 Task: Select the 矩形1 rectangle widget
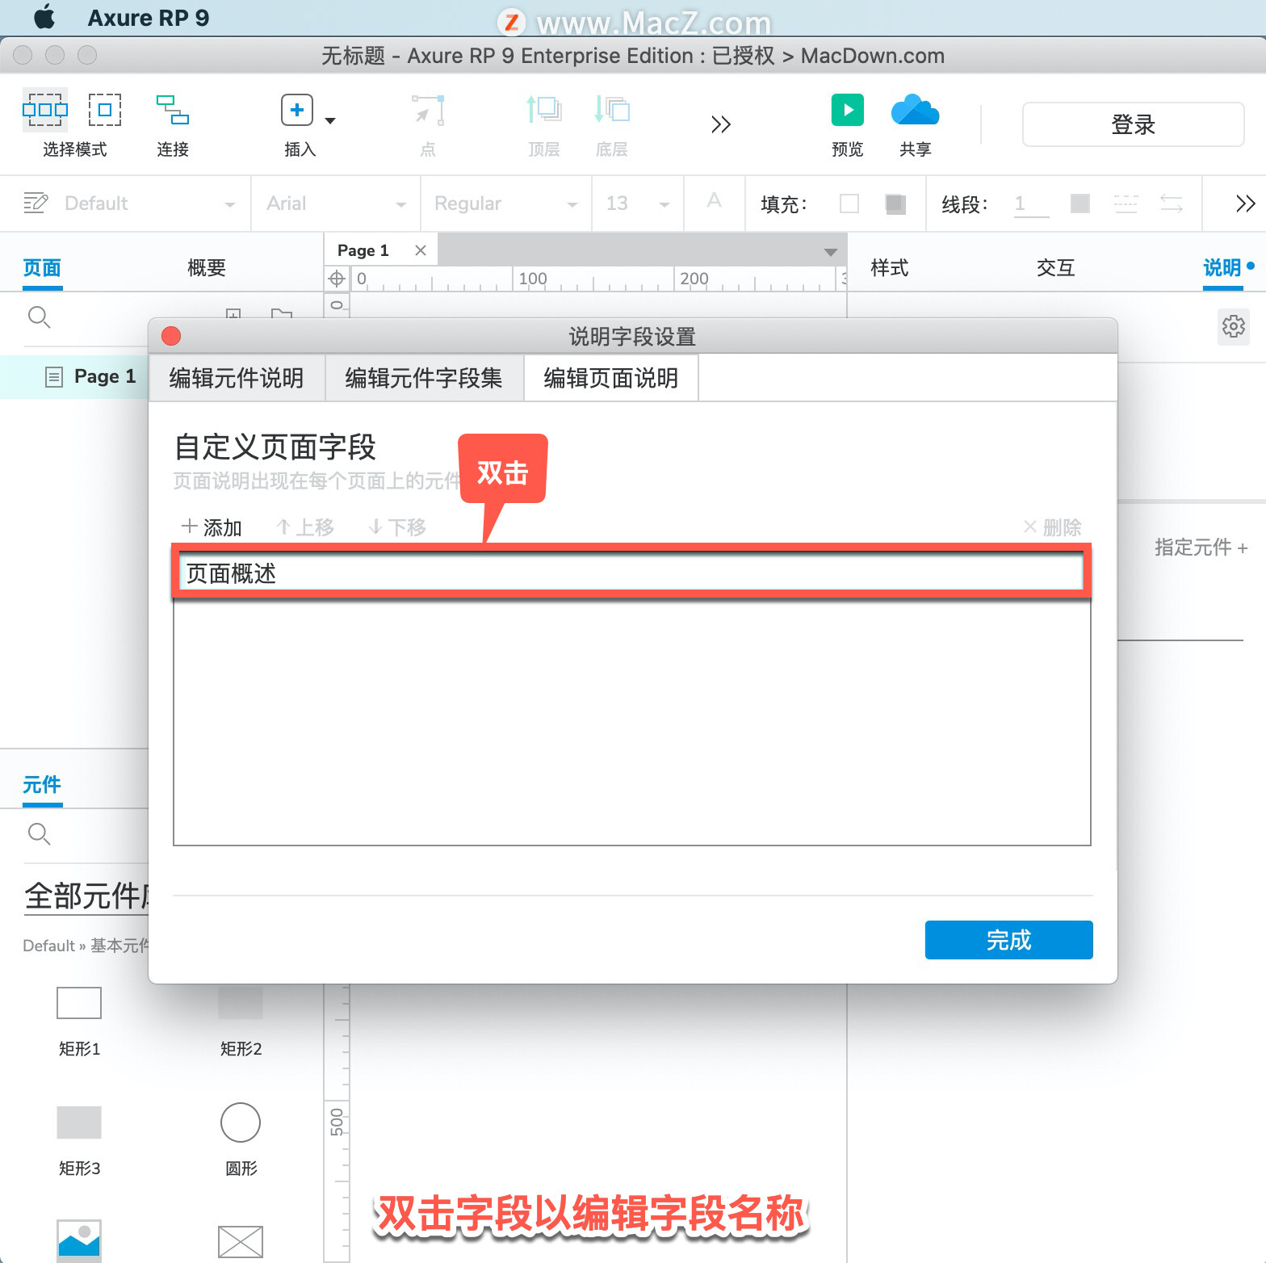point(79,1003)
